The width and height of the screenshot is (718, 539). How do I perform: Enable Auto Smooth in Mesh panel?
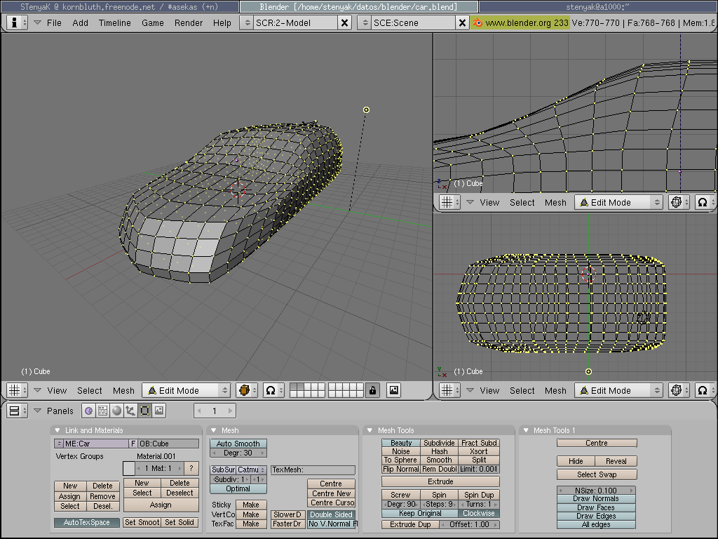[238, 444]
